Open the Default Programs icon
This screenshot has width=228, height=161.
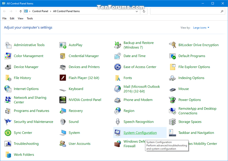point(172,56)
